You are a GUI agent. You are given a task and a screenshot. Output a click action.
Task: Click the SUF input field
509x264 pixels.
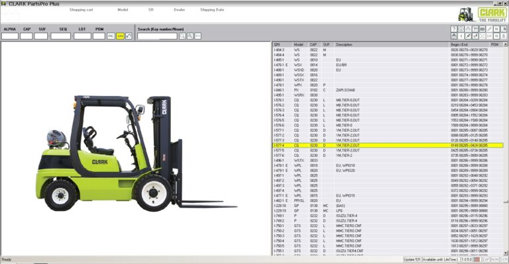(x=41, y=36)
